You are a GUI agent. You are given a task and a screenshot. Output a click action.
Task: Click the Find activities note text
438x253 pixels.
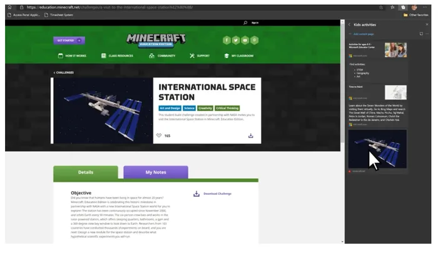[x=357, y=64]
